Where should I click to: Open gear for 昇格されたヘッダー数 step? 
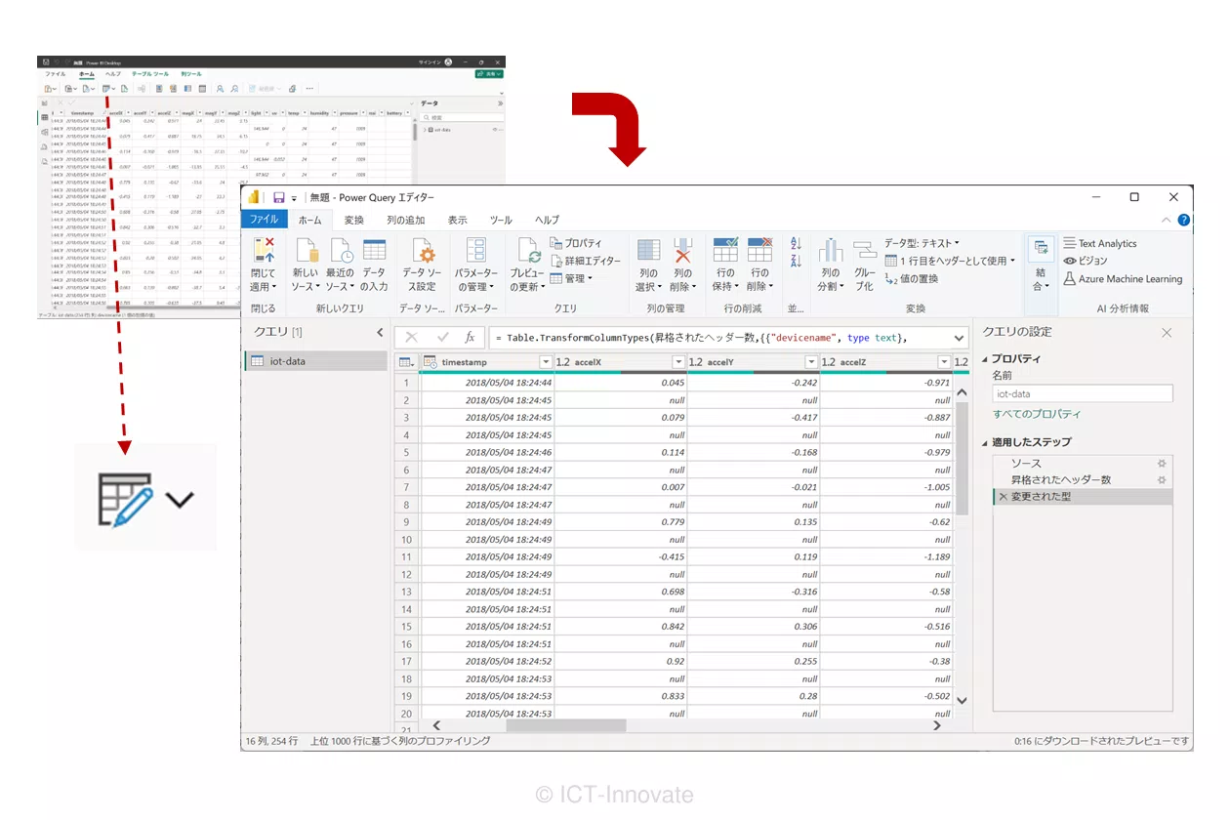point(1162,479)
